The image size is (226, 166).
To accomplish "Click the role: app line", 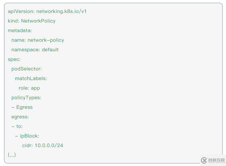I will pyautogui.click(x=29, y=88).
